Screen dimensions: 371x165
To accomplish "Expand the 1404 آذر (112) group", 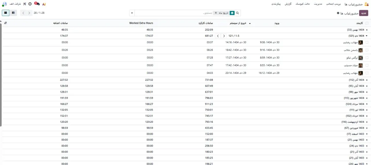I will coord(358,80).
